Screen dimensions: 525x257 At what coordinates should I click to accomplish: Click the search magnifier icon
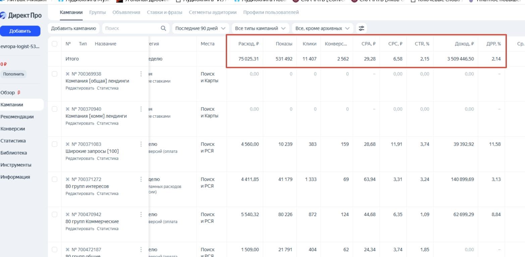163,28
